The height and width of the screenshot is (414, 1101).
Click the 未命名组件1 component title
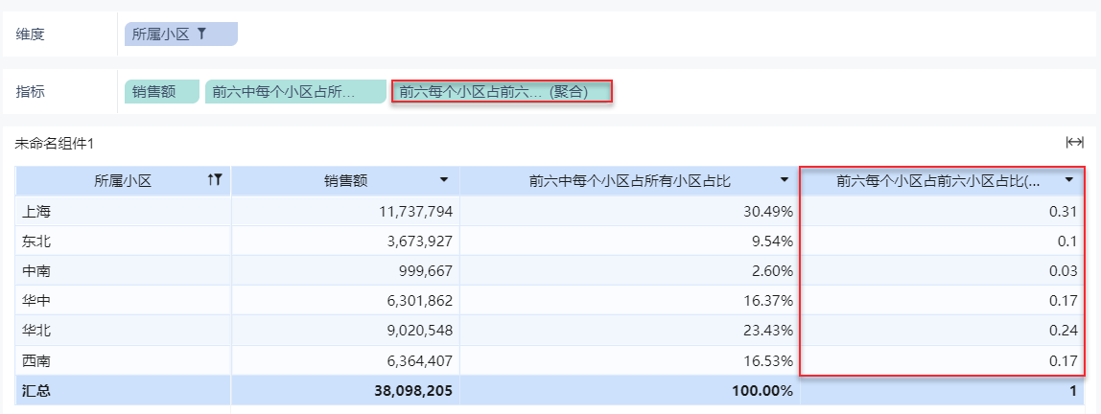pyautogui.click(x=54, y=144)
